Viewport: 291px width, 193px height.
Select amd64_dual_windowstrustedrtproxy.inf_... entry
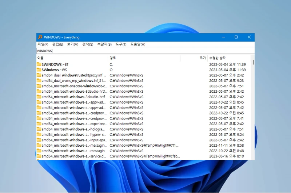74,75
